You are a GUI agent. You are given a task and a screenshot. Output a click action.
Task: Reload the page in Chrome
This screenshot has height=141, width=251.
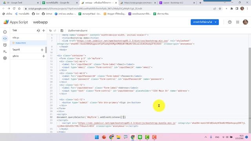coord(14,9)
